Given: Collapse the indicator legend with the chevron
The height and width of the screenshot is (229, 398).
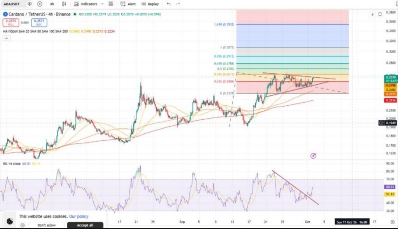Looking at the screenshot, I should tap(7, 38).
